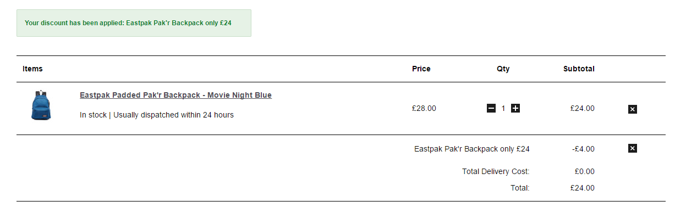Click the Price column header
697x207 pixels.
[421, 69]
